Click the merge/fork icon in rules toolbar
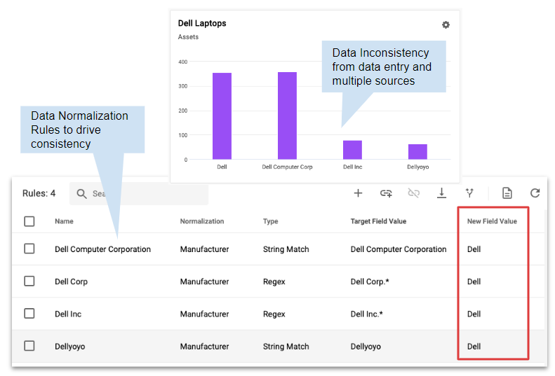The height and width of the screenshot is (376, 555). 469,193
